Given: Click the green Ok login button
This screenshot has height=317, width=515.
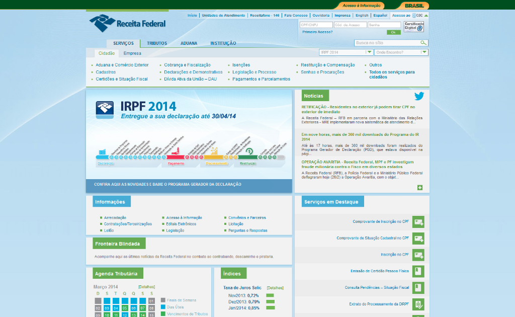Looking at the screenshot, I should point(393,32).
